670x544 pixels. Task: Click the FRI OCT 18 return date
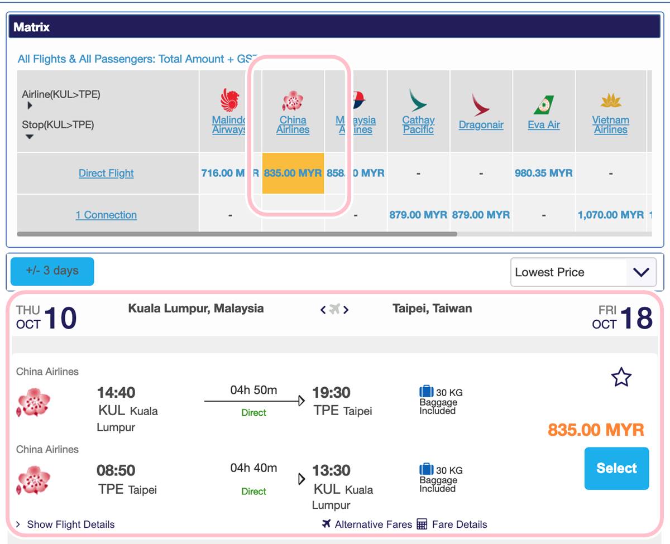click(623, 317)
